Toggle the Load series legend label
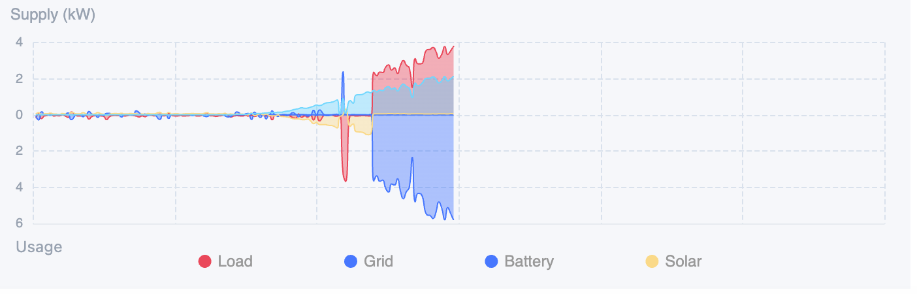 (x=235, y=262)
